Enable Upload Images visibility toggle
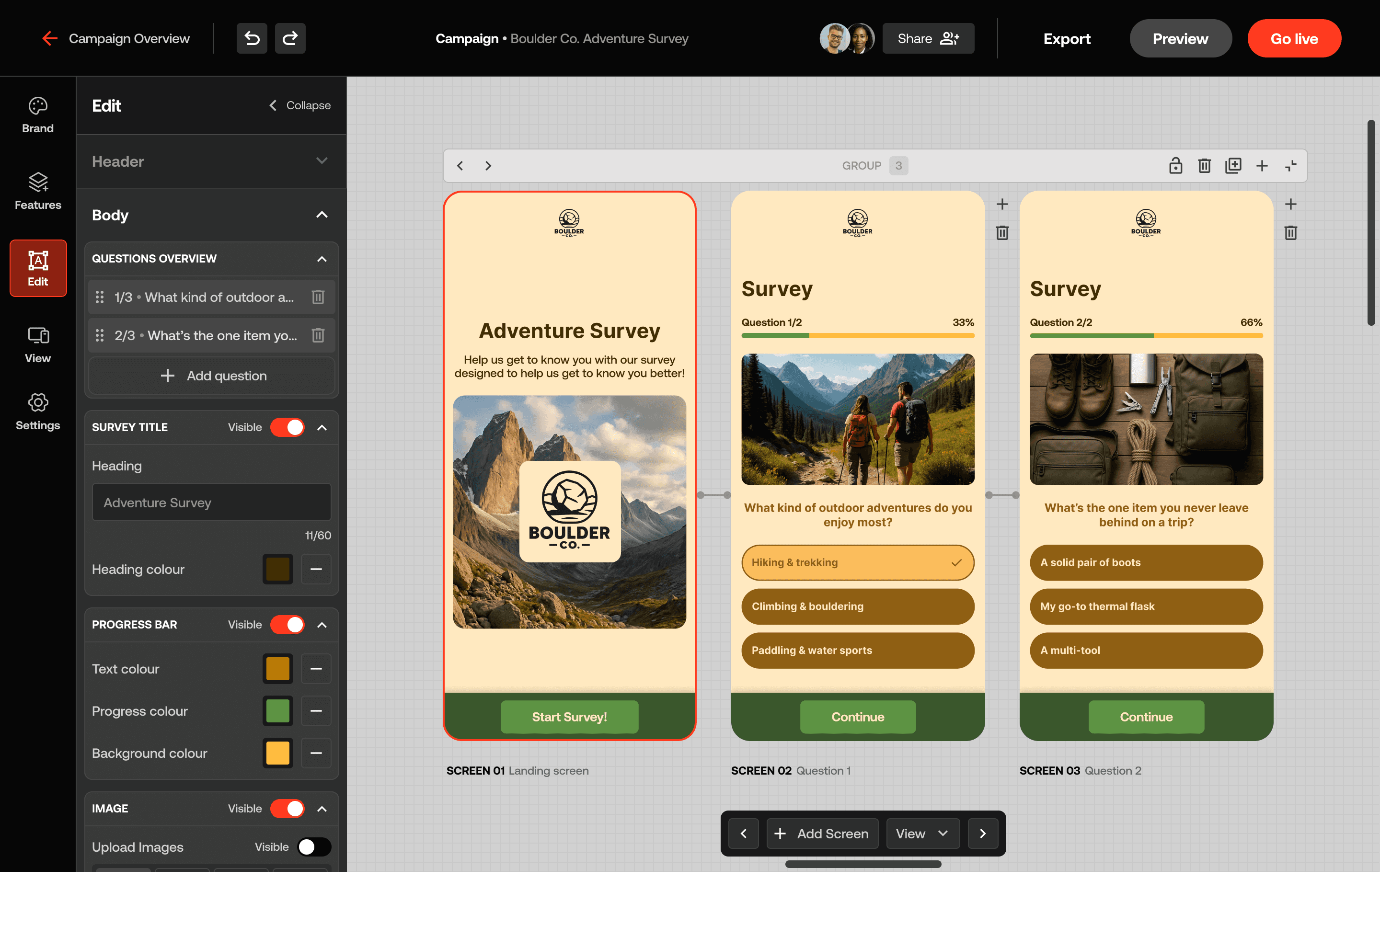 click(x=313, y=847)
